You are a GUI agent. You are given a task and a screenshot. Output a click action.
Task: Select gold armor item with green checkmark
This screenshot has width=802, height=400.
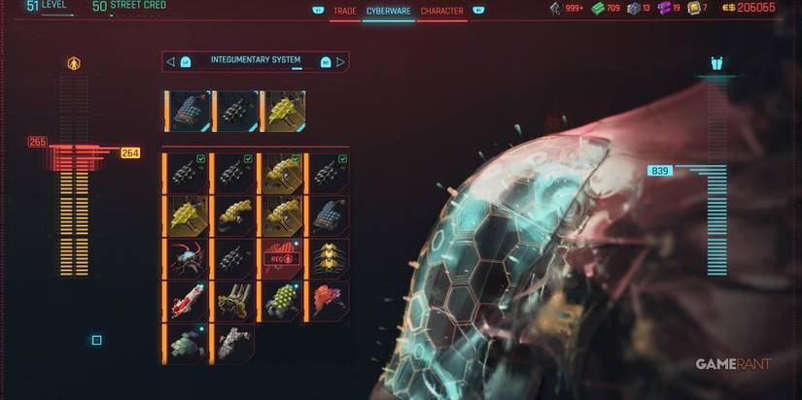[280, 173]
